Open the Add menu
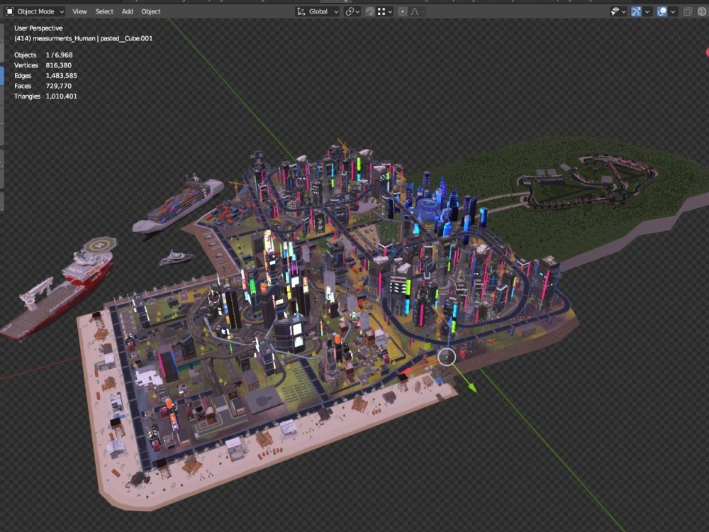The height and width of the screenshot is (532, 709). pyautogui.click(x=127, y=11)
